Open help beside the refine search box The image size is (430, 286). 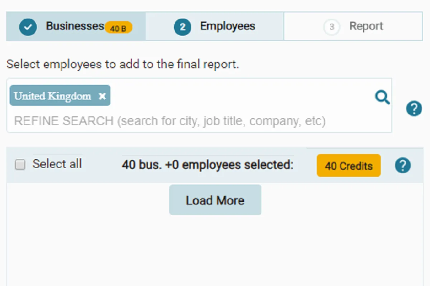414,108
